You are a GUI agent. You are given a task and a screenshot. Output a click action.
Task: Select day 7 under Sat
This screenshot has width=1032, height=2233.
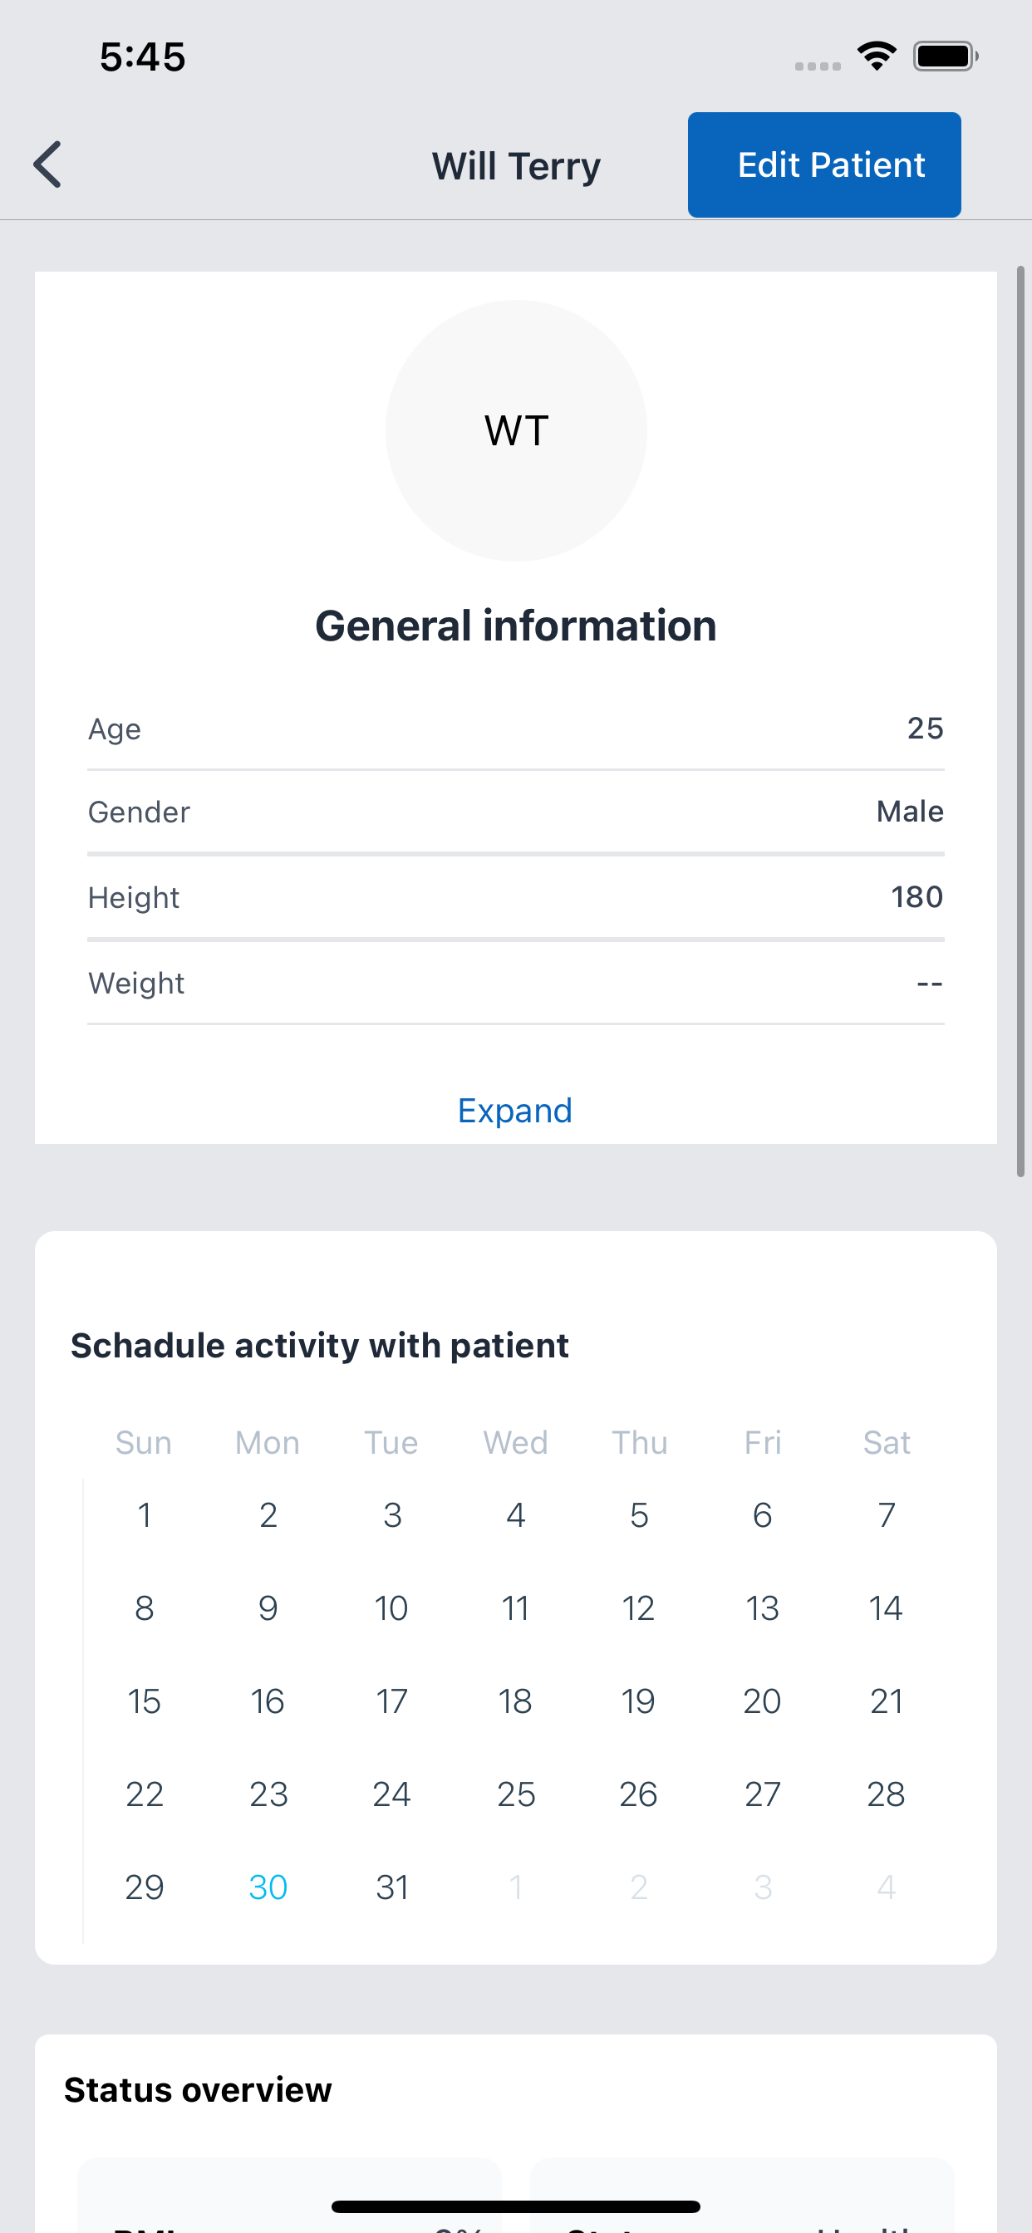(x=887, y=1514)
